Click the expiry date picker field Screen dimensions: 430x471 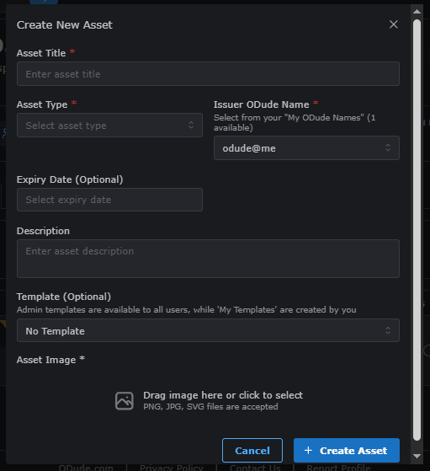coord(109,200)
